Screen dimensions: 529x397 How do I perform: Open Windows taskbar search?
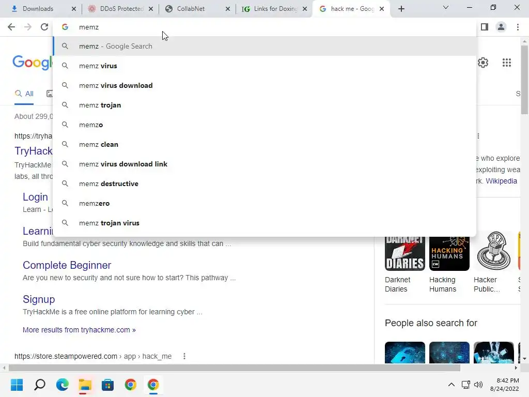click(x=39, y=385)
